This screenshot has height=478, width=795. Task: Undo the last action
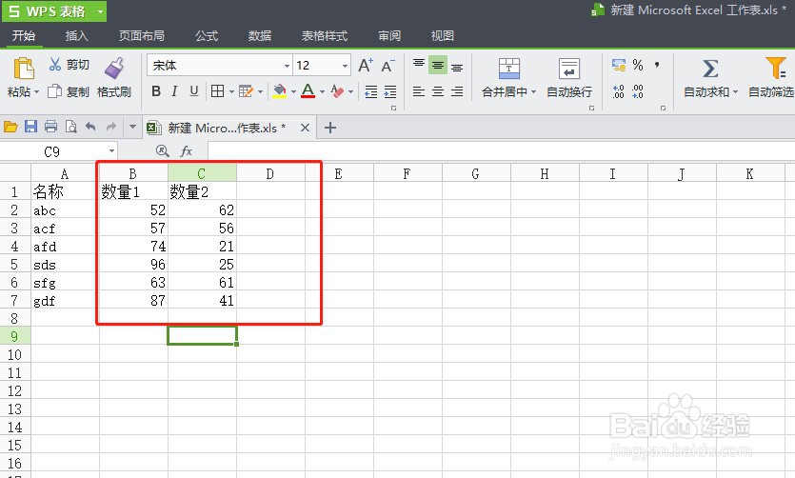[x=90, y=127]
